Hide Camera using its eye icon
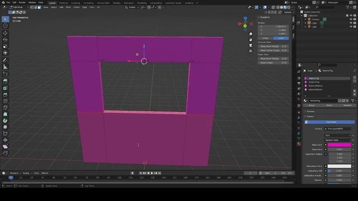Screen dimensions: 358x201 click(351, 20)
